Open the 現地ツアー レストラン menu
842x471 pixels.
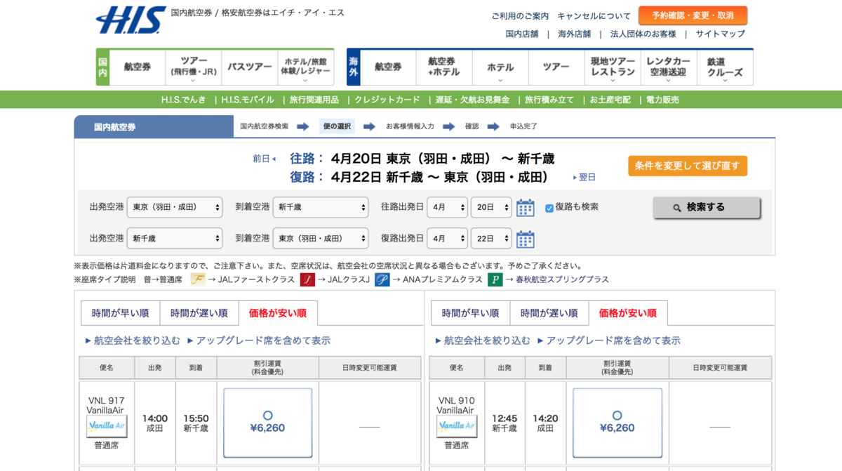click(x=613, y=67)
